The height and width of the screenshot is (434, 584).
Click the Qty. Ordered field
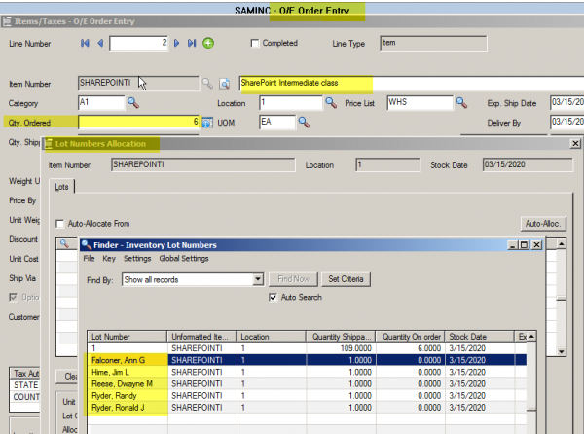pyautogui.click(x=139, y=122)
